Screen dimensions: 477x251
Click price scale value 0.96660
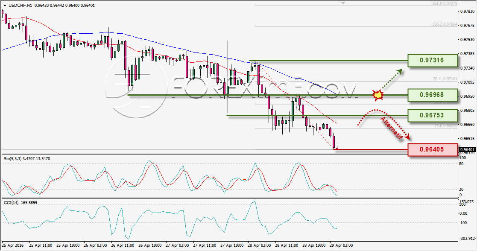467,125
